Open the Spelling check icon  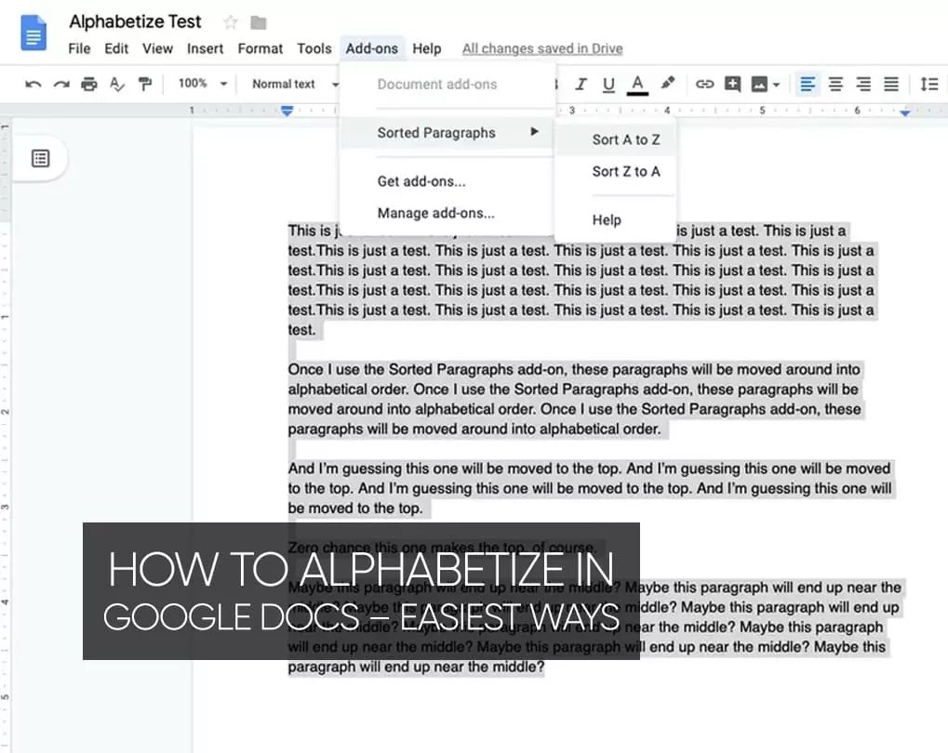[x=115, y=84]
